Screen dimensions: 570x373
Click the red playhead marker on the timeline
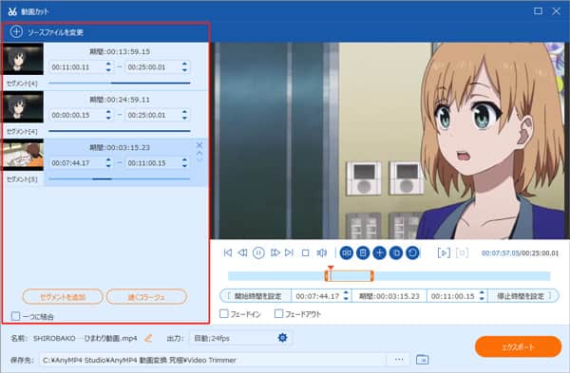331,268
